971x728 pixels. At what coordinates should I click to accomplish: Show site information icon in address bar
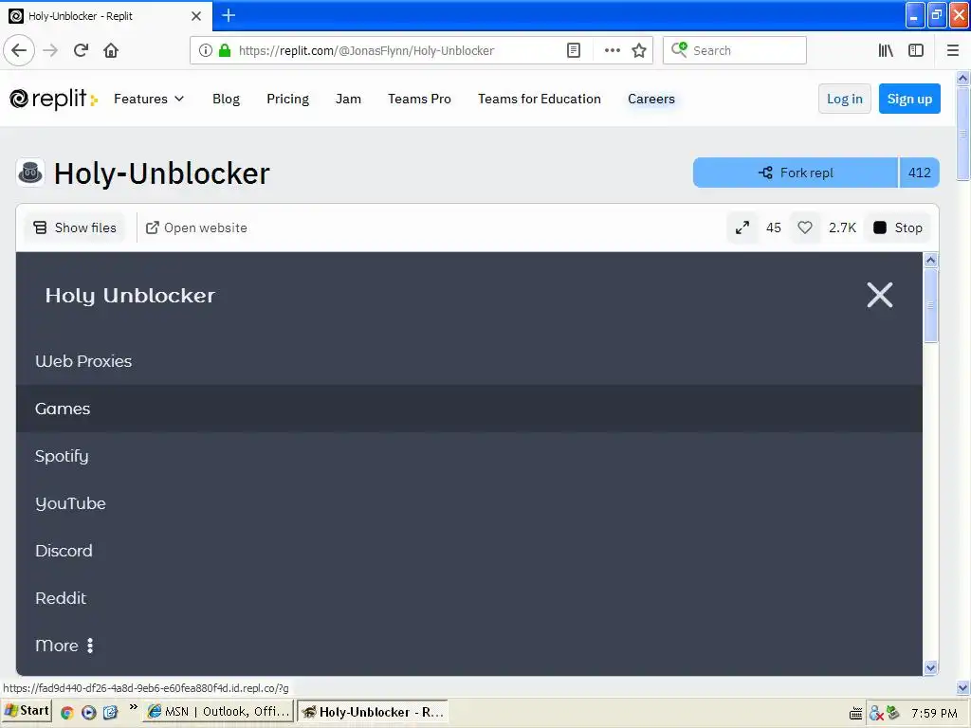pos(206,50)
